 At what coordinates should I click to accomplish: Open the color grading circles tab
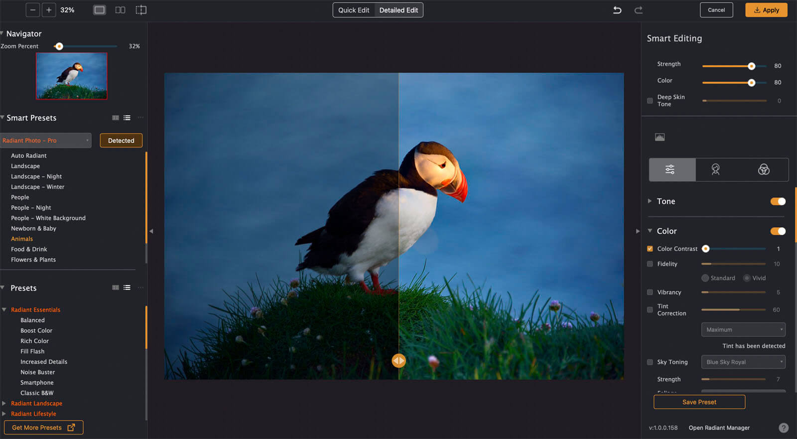763,169
